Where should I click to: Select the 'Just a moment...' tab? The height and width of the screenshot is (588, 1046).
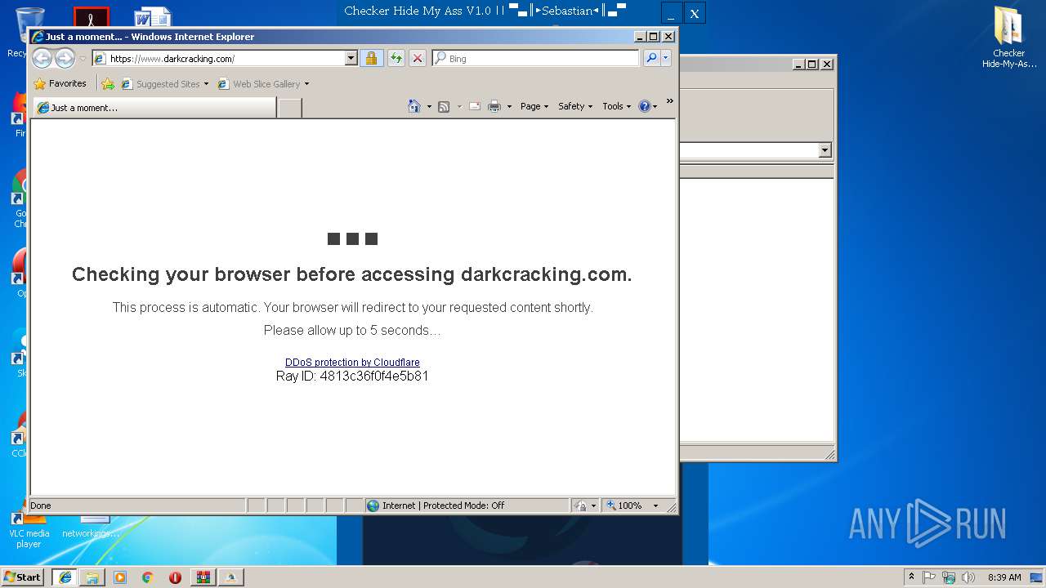coord(154,108)
